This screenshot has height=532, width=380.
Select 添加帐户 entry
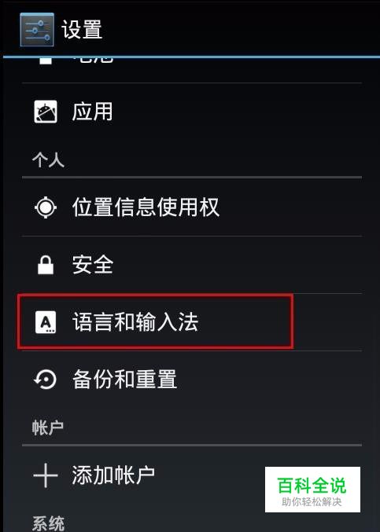(192, 475)
